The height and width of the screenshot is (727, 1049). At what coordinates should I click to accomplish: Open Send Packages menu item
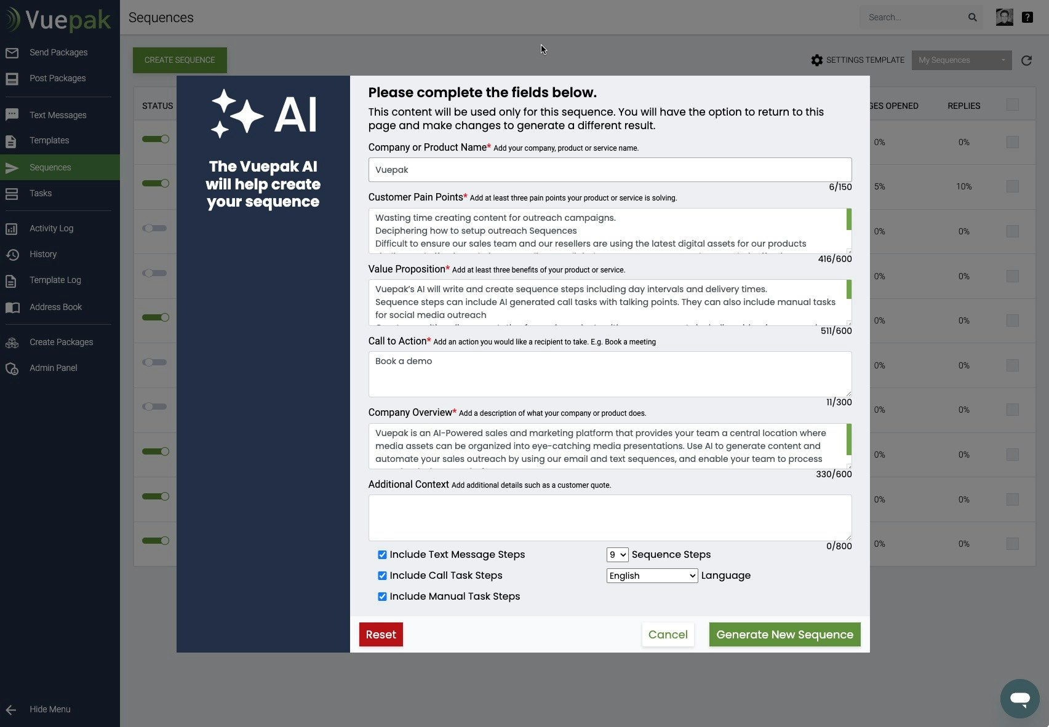58,53
